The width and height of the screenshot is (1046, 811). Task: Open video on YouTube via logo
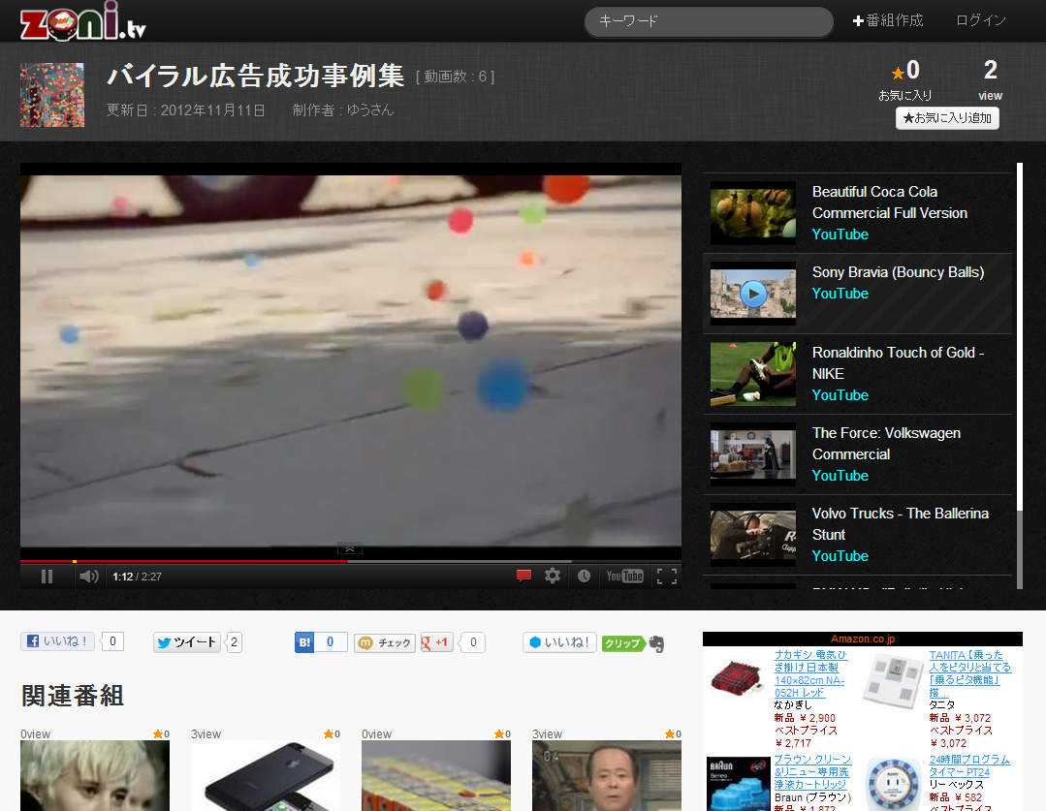pyautogui.click(x=624, y=577)
